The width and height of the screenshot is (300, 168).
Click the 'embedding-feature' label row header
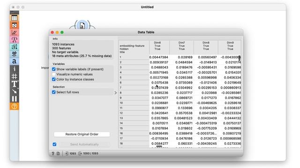coord(132,46)
